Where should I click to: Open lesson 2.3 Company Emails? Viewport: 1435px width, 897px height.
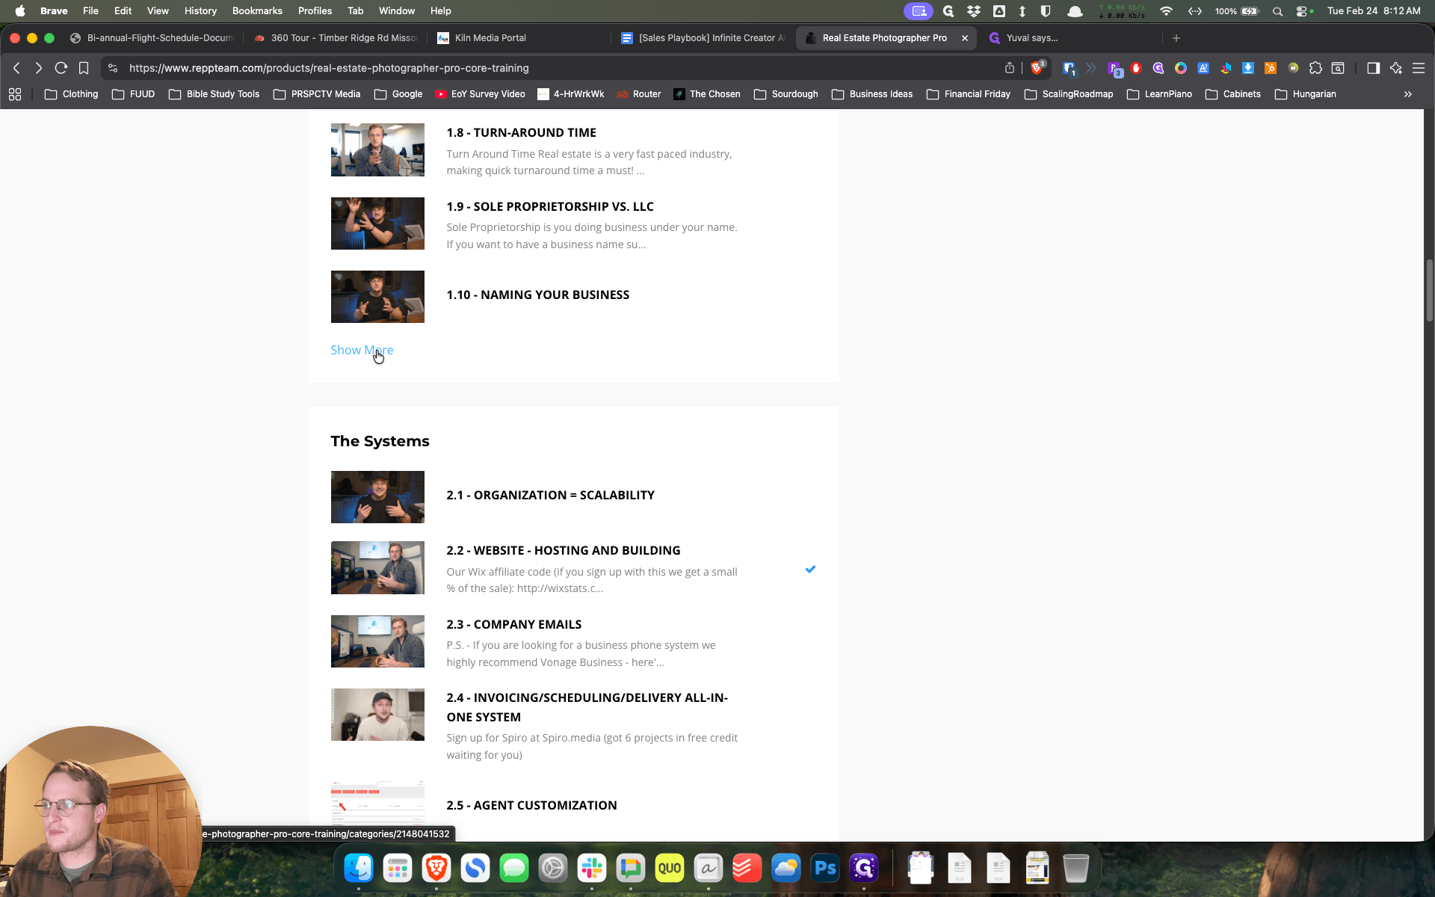click(x=513, y=624)
